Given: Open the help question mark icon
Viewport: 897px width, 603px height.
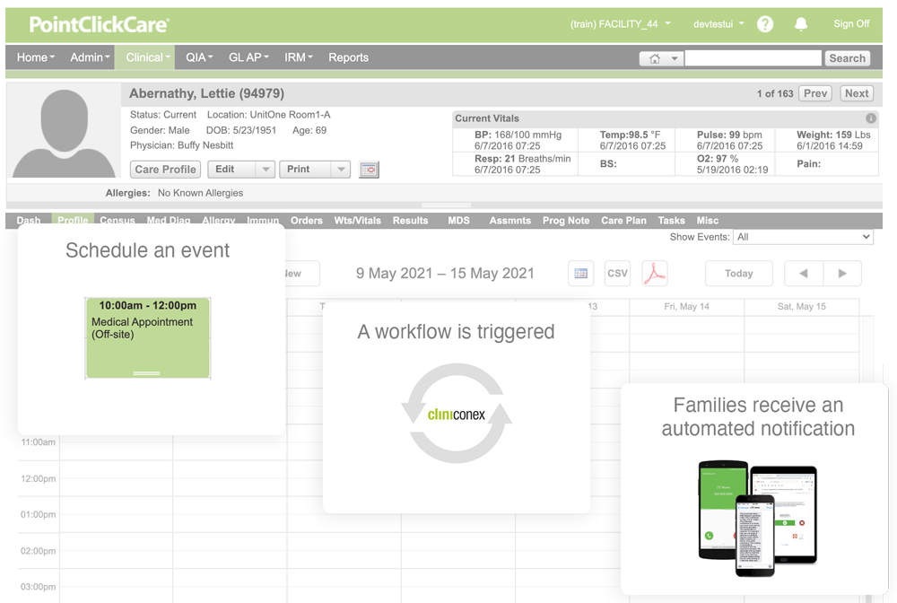Looking at the screenshot, I should 765,24.
